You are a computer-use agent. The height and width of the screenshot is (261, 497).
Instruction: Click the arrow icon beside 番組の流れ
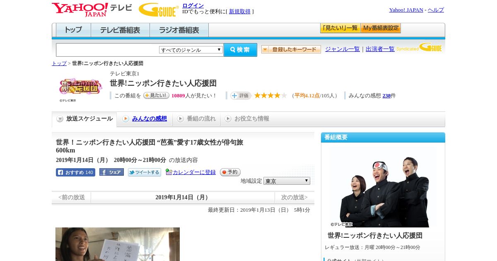pos(180,119)
